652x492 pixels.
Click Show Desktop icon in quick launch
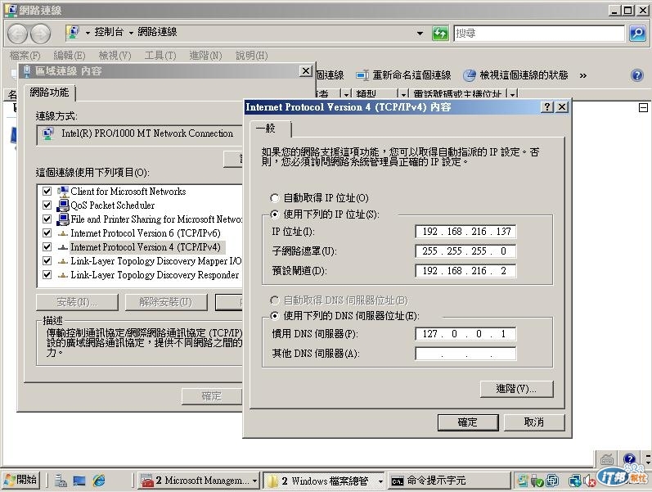pyautogui.click(x=79, y=481)
